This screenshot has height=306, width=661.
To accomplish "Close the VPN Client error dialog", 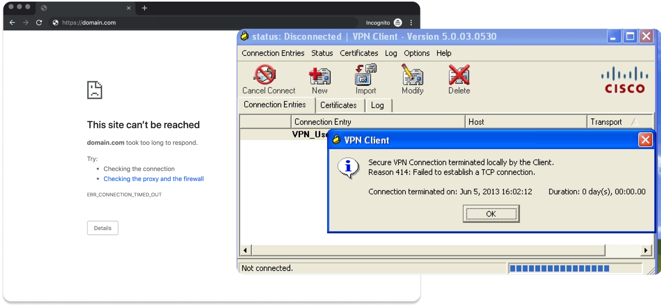I will (x=645, y=140).
